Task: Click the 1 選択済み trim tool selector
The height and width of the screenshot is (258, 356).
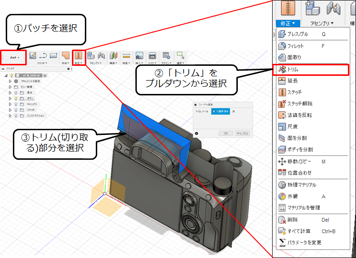Action: pos(221,111)
